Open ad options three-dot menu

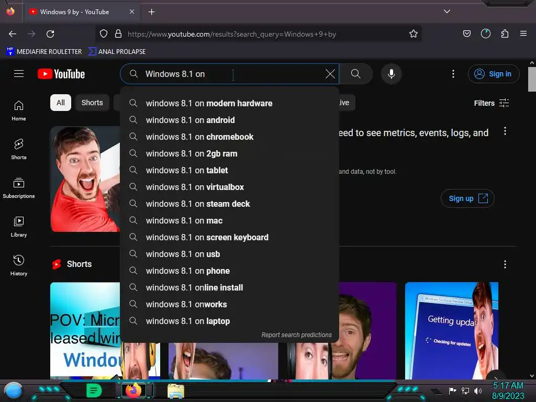click(505, 131)
